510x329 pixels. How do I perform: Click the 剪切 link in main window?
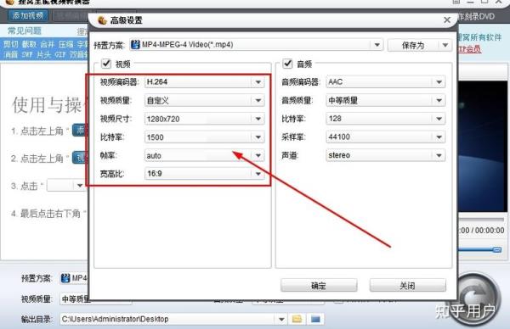(x=10, y=44)
